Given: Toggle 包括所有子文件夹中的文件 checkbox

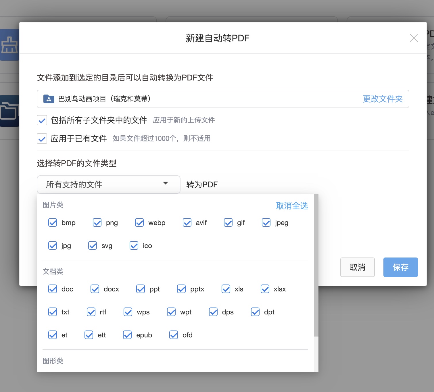Looking at the screenshot, I should pos(42,120).
